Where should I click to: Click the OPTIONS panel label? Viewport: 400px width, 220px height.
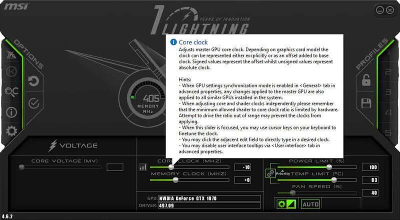28,54
